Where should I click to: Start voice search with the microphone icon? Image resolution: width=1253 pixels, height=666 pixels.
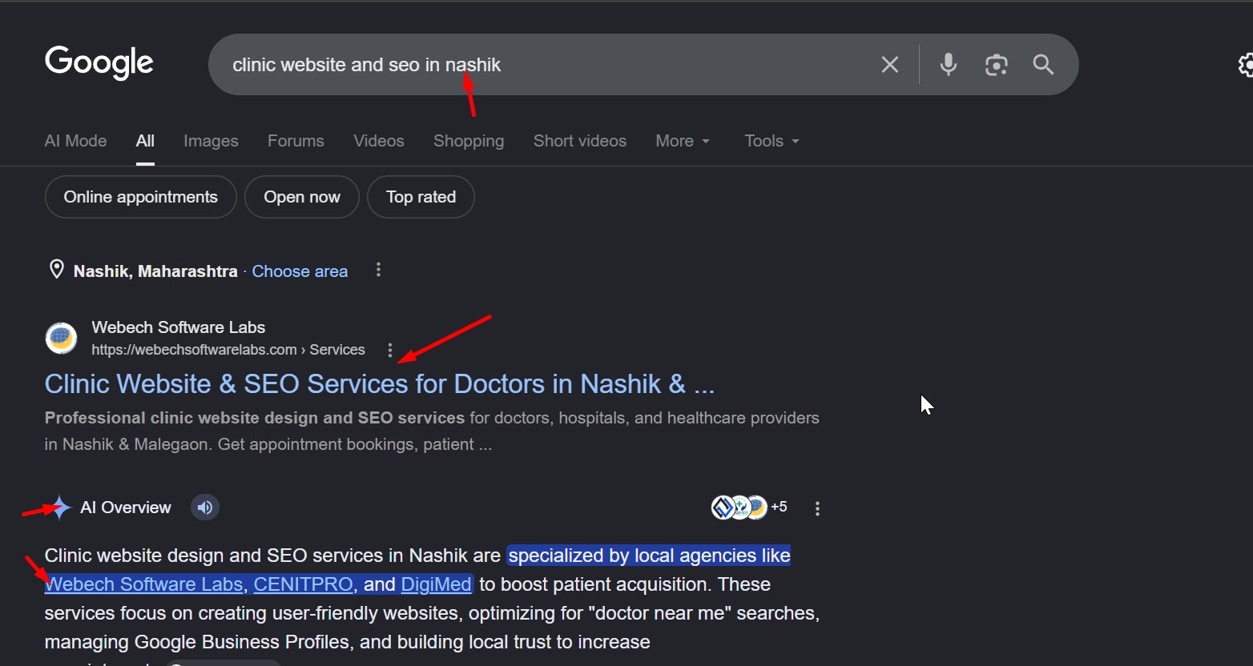[x=948, y=65]
